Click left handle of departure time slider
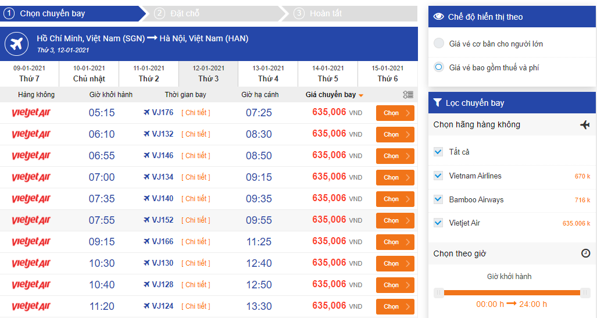 [439, 292]
